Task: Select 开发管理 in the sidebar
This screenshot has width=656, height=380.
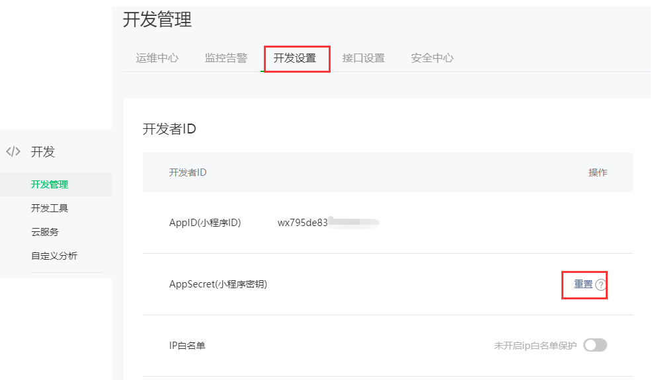Action: [x=50, y=184]
